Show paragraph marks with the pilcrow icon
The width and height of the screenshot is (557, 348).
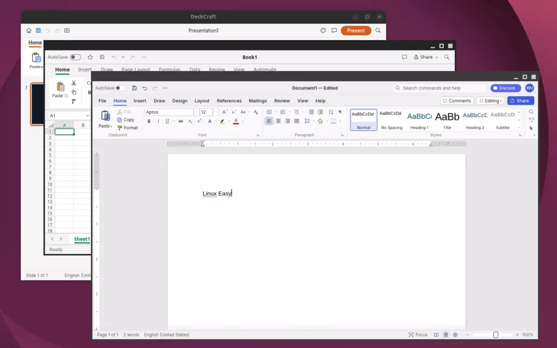tap(340, 112)
